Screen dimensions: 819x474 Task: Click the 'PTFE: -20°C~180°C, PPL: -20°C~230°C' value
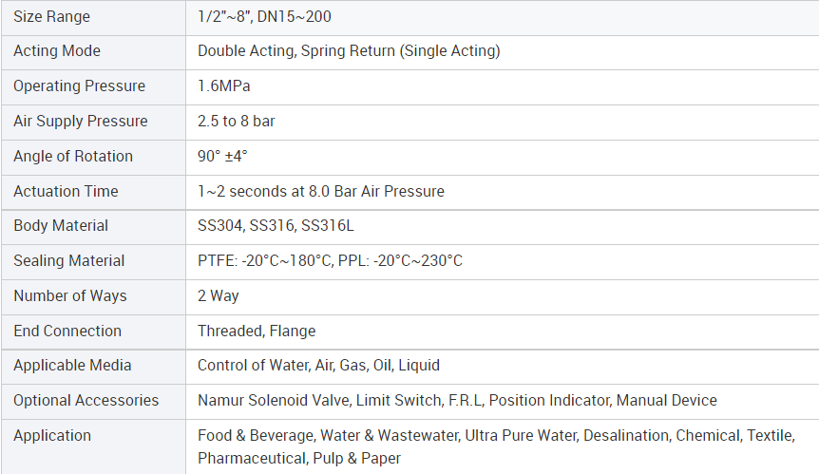pos(330,260)
